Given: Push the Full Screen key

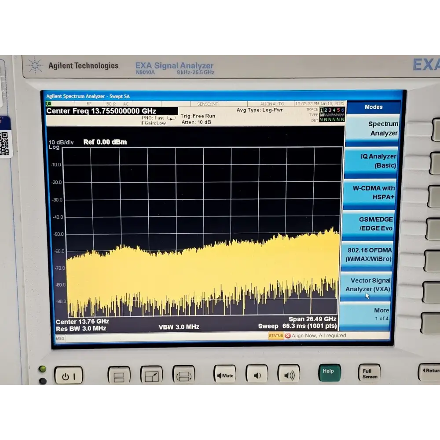Looking at the screenshot, I should 369,373.
